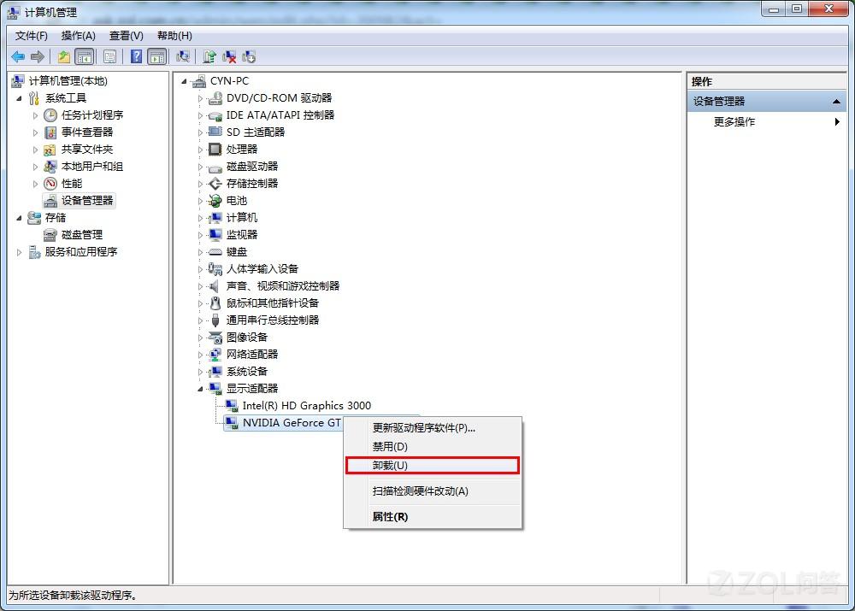Expand the 事件查看器 node arrow
855x611 pixels.
coord(35,132)
